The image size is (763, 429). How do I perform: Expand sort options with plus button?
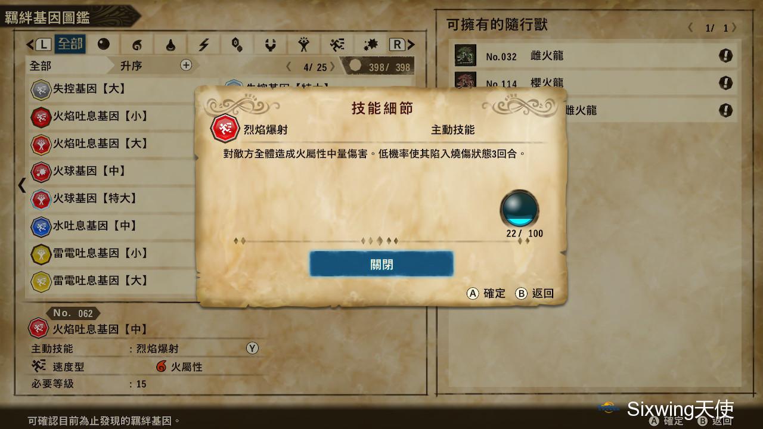(x=186, y=66)
